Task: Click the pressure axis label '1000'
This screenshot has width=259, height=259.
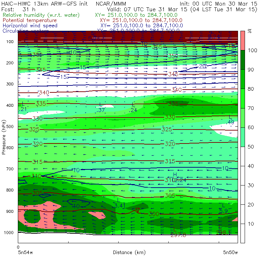Action: tap(9, 232)
